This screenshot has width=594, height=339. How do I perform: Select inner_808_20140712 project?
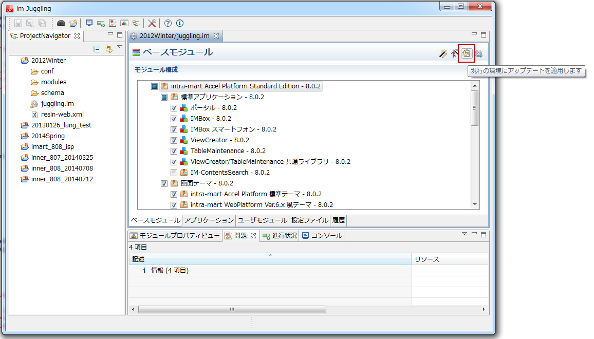[x=62, y=179]
